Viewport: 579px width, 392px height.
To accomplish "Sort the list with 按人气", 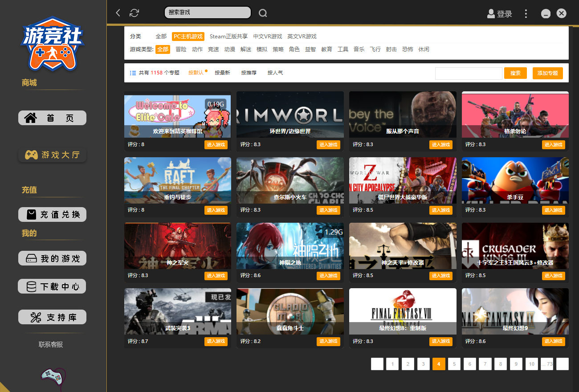I will coord(275,73).
